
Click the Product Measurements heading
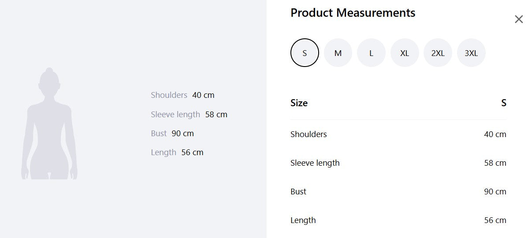click(353, 13)
